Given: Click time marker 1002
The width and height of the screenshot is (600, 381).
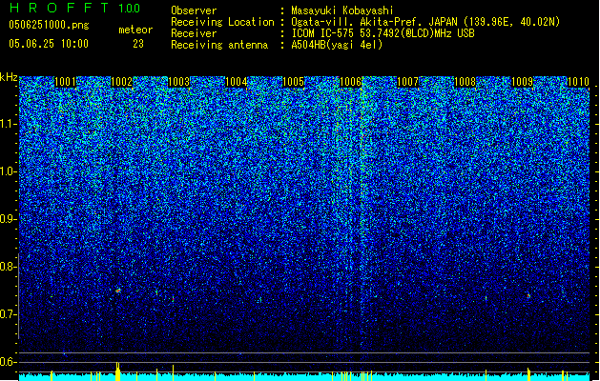Looking at the screenshot, I should (122, 82).
